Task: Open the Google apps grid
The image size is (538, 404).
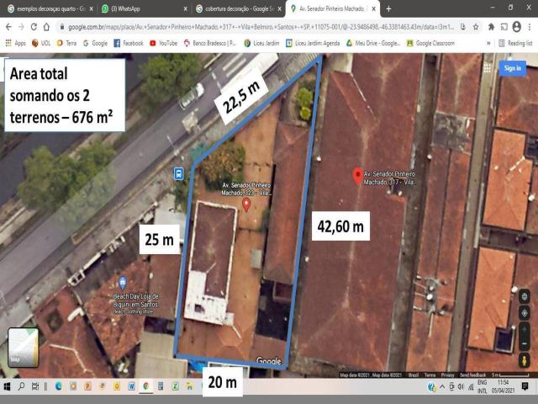Action: click(488, 68)
